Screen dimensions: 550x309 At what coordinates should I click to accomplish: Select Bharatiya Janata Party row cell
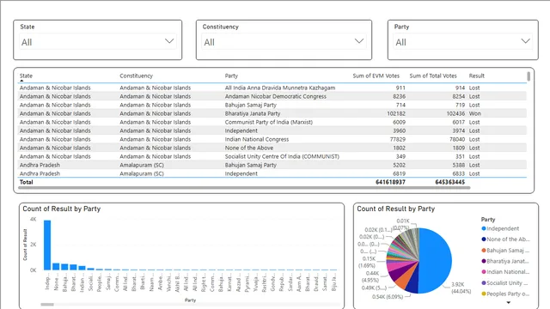pos(253,113)
